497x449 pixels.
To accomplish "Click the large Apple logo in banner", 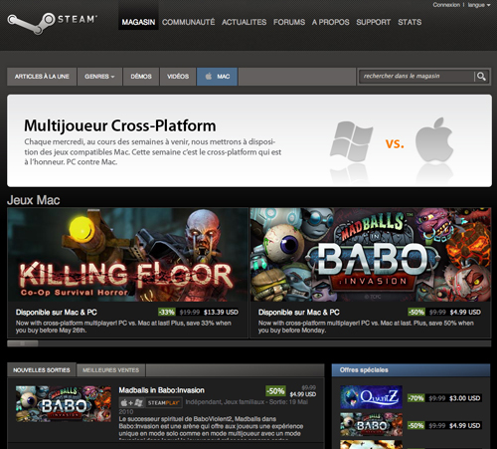I will point(434,139).
